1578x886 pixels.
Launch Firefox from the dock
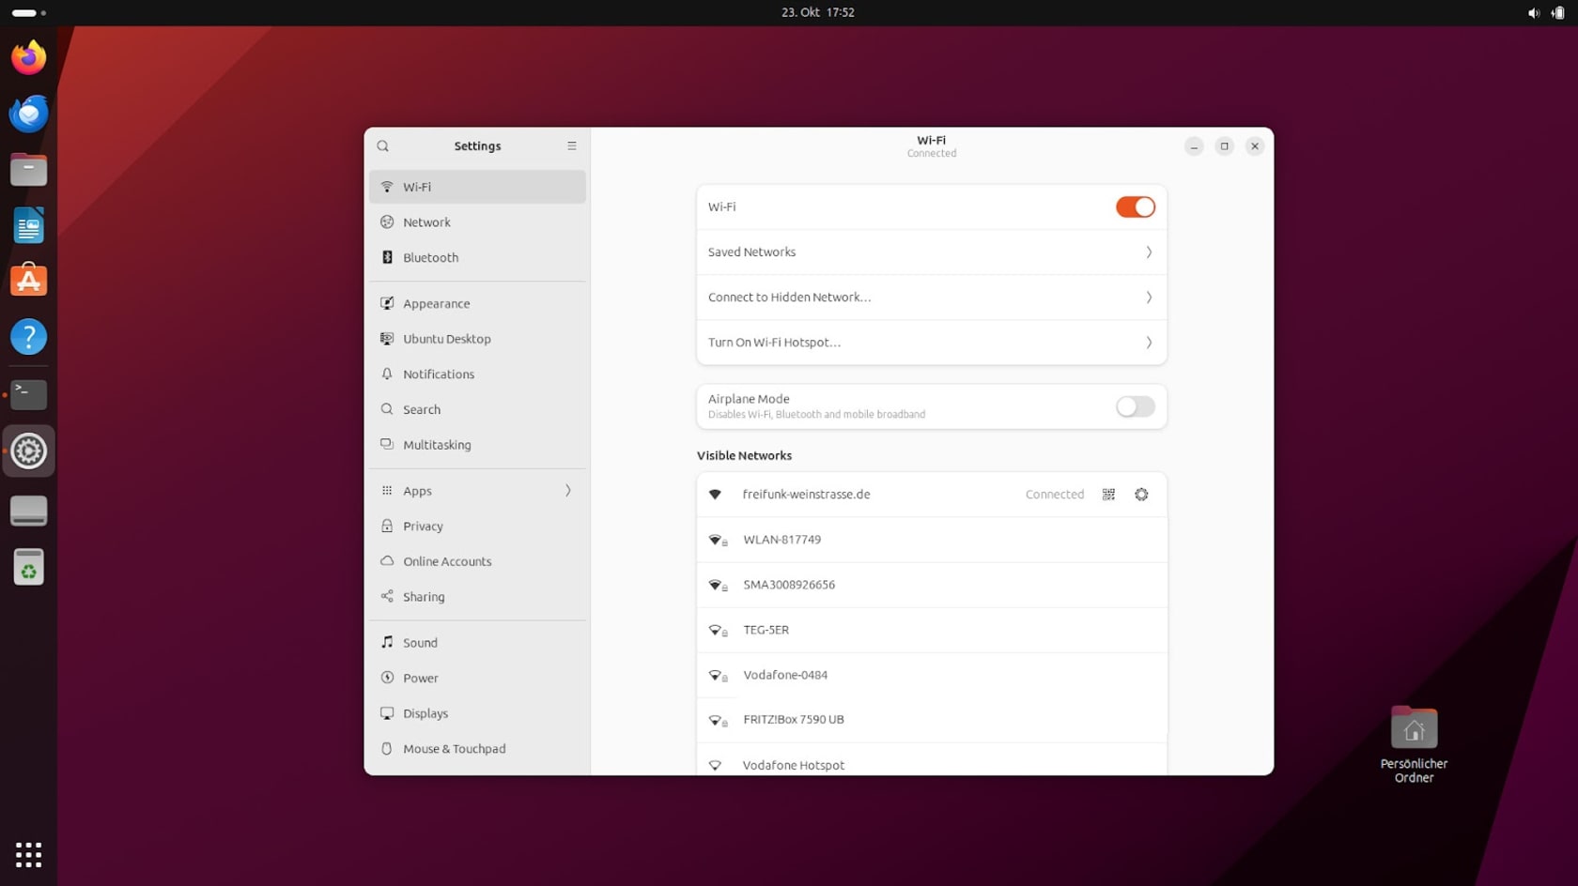[28, 58]
